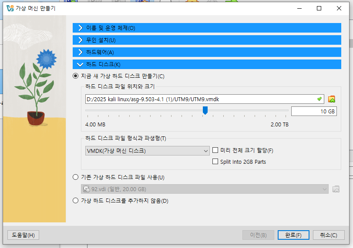Minimize the 가상 머신 만들기 window

[299, 8]
